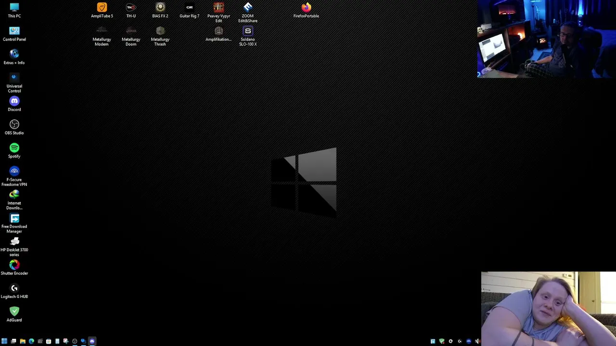The height and width of the screenshot is (346, 616).
Task: Open Internet Download Manager desktop shortcut
Action: [14, 200]
